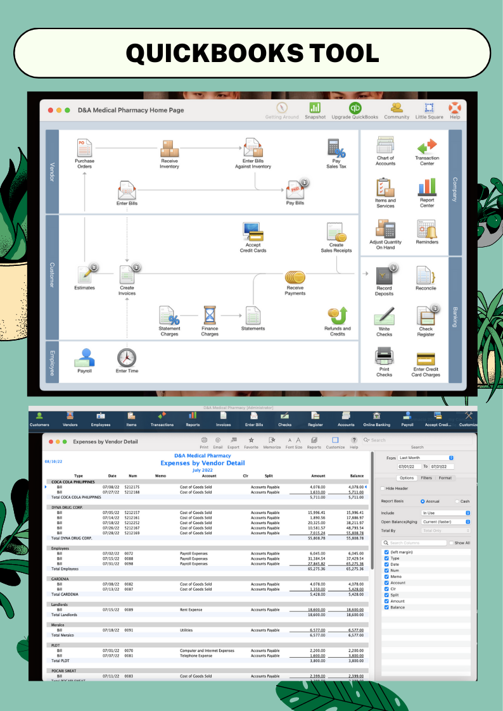
Task: Open the Payroll icon in Employee section
Action: coord(84,358)
